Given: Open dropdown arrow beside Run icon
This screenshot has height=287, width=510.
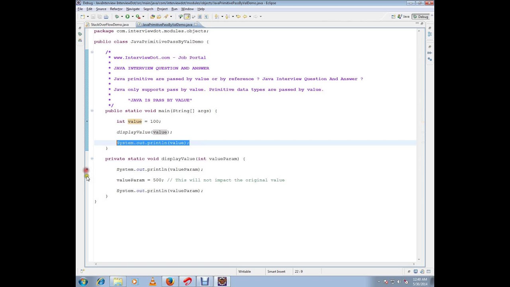Looking at the screenshot, I should point(132,16).
